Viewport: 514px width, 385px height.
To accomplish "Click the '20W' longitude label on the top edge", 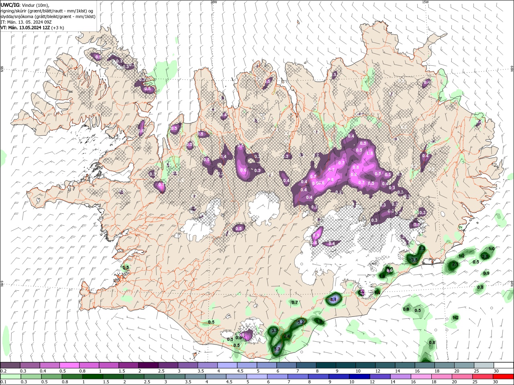I will point(214,2).
